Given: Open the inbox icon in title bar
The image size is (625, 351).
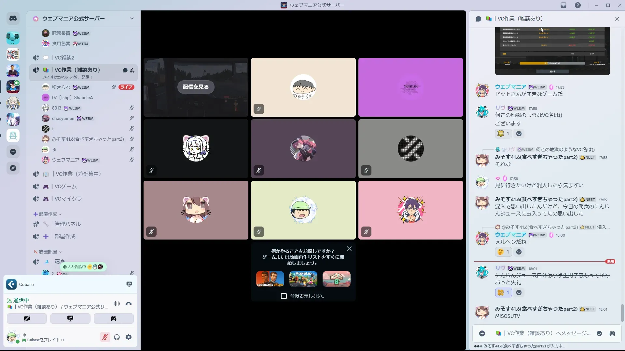Looking at the screenshot, I should [x=563, y=5].
